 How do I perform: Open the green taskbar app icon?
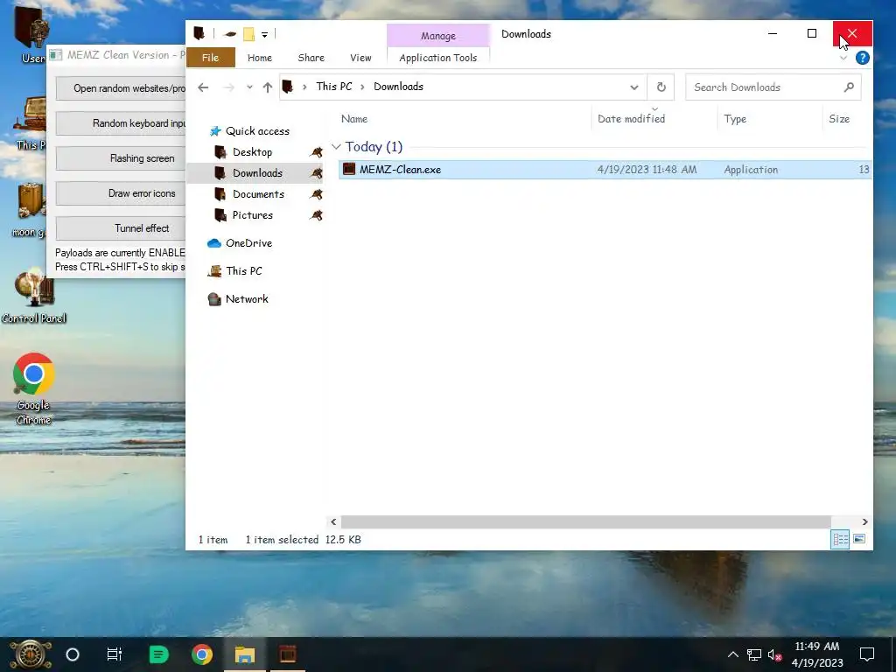[158, 654]
